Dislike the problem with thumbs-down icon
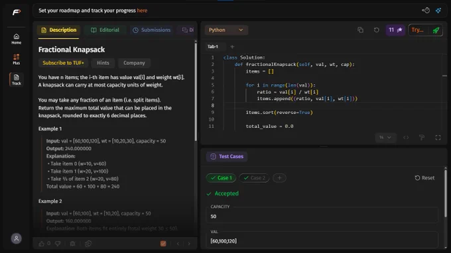451x253 pixels. [x=58, y=244]
